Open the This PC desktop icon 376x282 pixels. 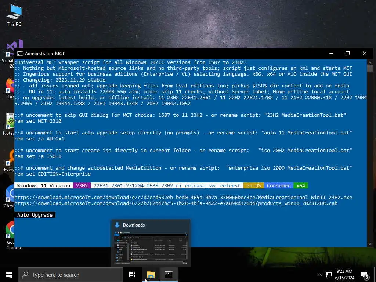pyautogui.click(x=14, y=15)
